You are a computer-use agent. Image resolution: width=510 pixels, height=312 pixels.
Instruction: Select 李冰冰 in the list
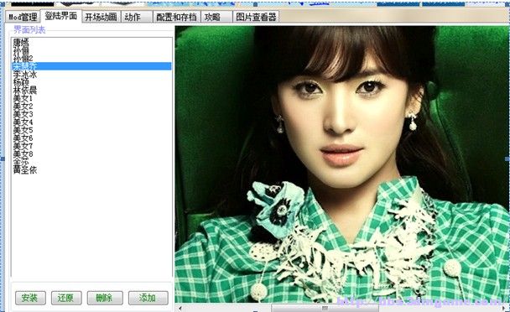91,74
